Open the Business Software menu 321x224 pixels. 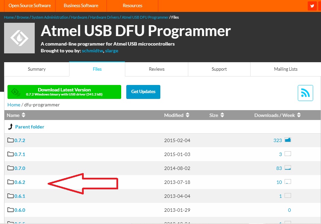pos(81,6)
